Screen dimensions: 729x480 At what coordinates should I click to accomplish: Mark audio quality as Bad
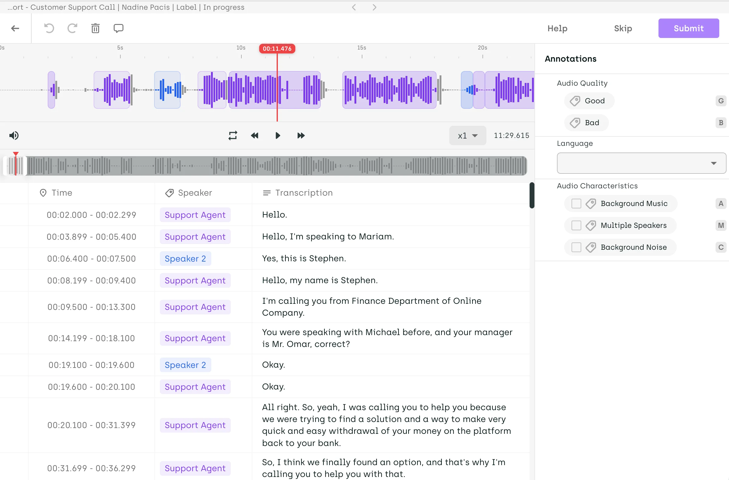[586, 122]
